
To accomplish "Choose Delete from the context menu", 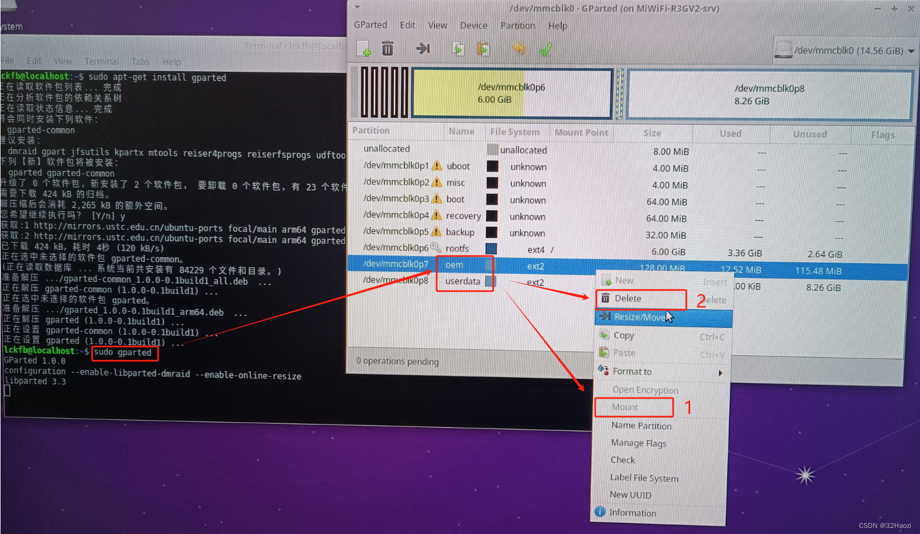I will (x=628, y=299).
